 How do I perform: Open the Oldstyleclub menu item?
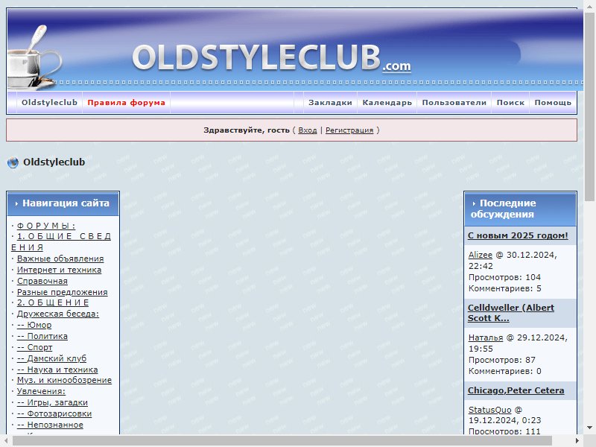tap(49, 103)
